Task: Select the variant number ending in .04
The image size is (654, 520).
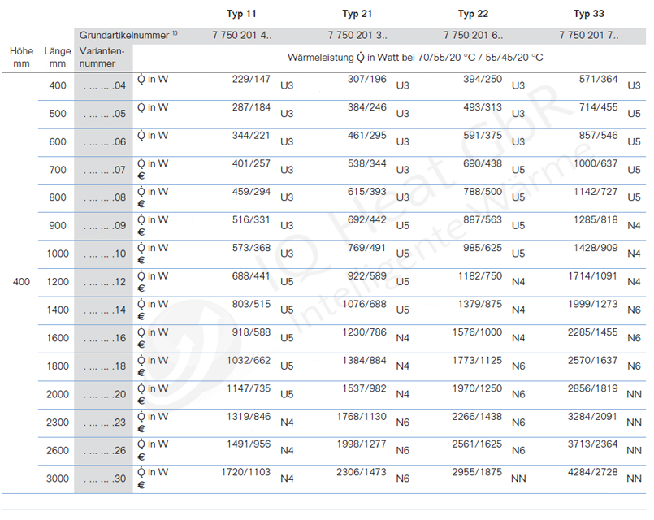Action: pyautogui.click(x=103, y=86)
